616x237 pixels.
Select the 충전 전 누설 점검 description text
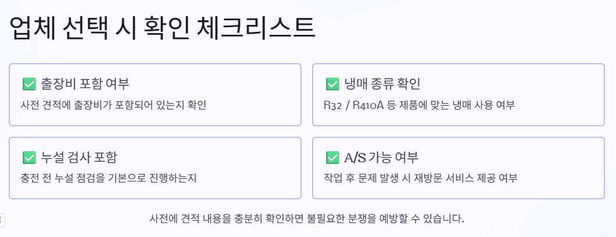tap(108, 178)
